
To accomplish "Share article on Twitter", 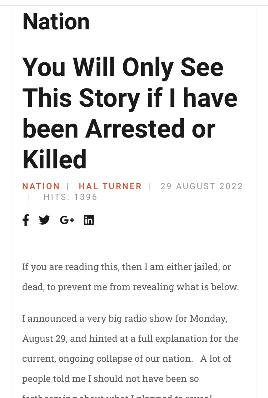I will click(x=44, y=220).
